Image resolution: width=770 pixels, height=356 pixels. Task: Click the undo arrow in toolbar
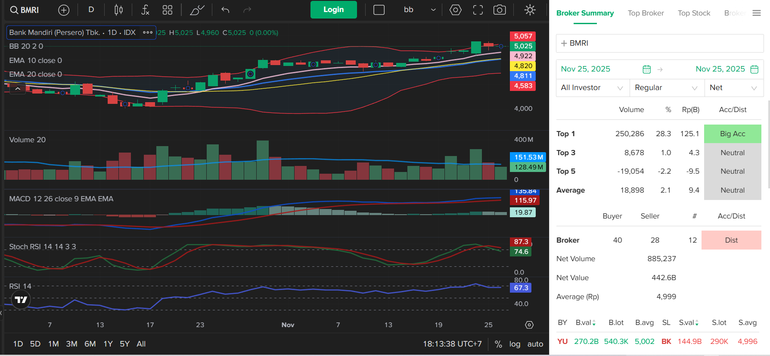click(x=225, y=10)
